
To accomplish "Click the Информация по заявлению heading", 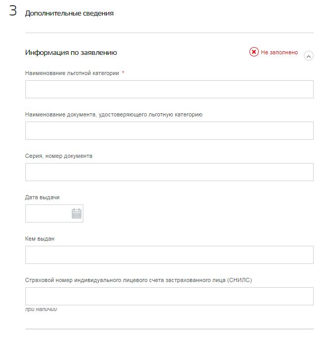I will [71, 52].
